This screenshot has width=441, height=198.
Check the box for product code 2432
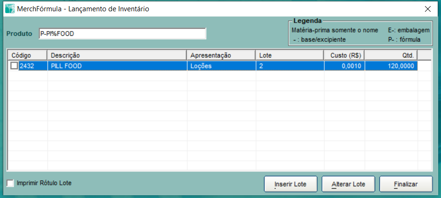pos(14,66)
